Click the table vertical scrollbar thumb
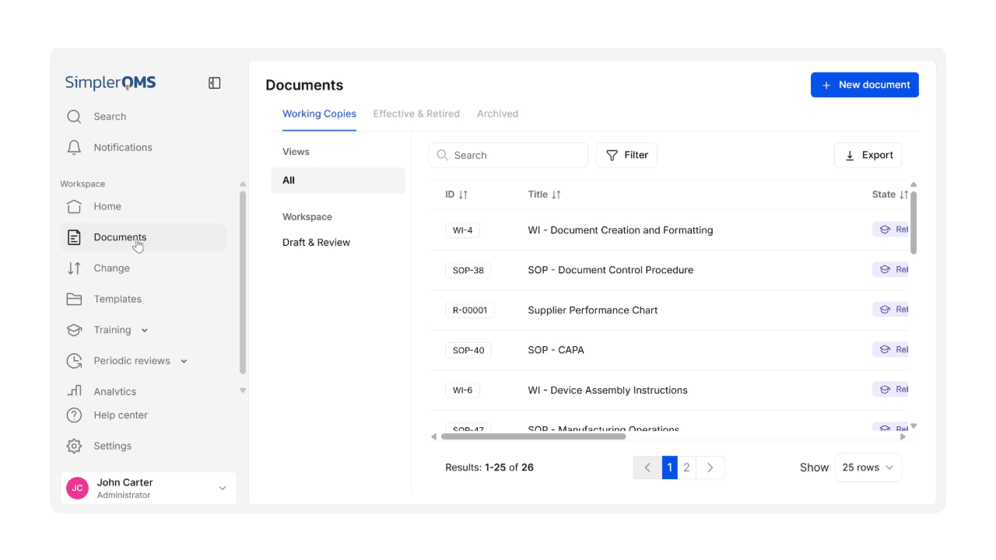 (x=914, y=222)
